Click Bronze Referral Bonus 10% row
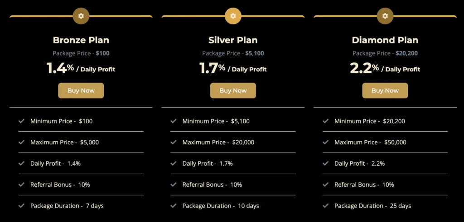The height and width of the screenshot is (222, 464). tap(60, 185)
